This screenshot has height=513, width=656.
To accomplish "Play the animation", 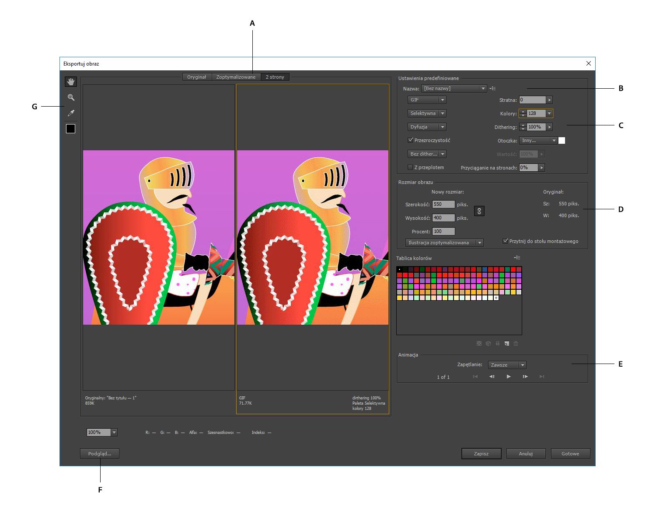I will 509,376.
